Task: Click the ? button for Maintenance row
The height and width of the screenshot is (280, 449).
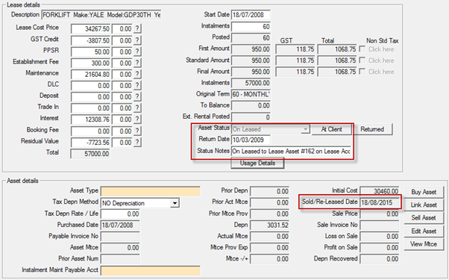Action: [138, 74]
